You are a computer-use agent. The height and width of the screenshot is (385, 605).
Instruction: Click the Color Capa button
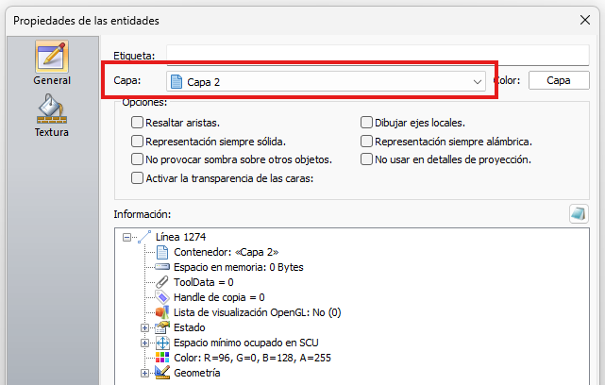coord(559,80)
